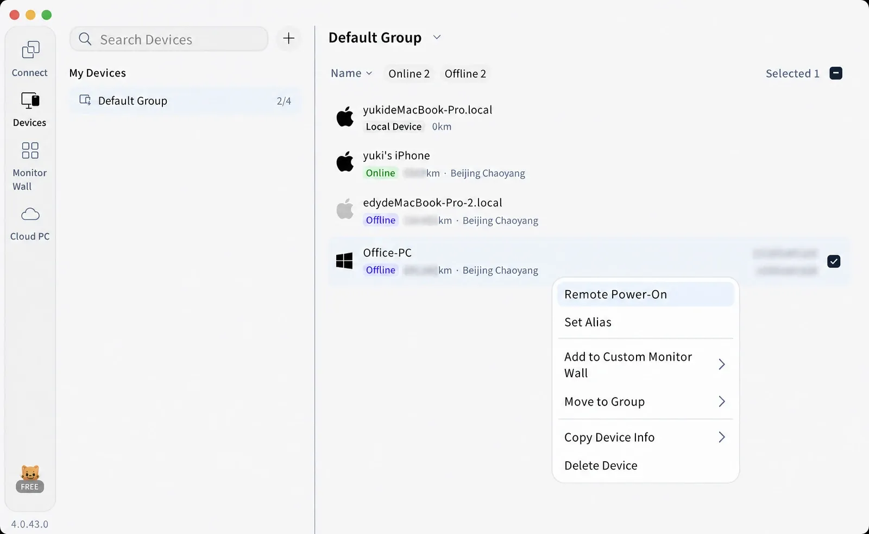Minimize window with yellow button
This screenshot has width=869, height=534.
point(30,15)
